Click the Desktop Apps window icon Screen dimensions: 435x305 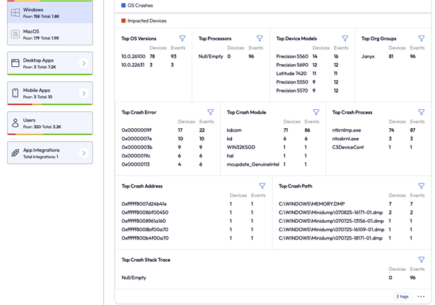click(15, 63)
